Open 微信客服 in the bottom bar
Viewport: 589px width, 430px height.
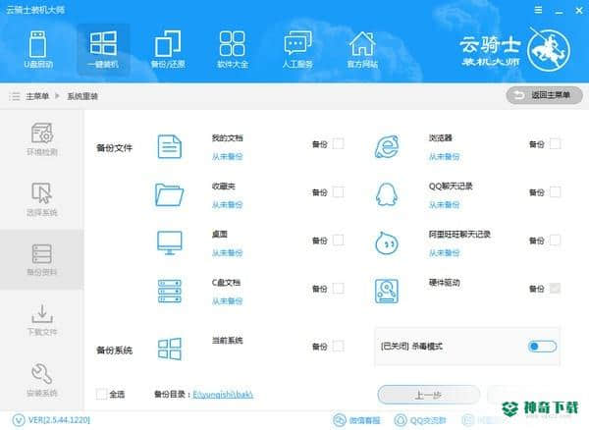click(356, 420)
